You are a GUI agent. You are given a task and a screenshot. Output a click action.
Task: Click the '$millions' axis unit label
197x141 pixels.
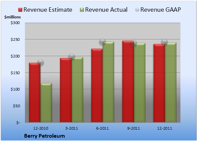12,17
